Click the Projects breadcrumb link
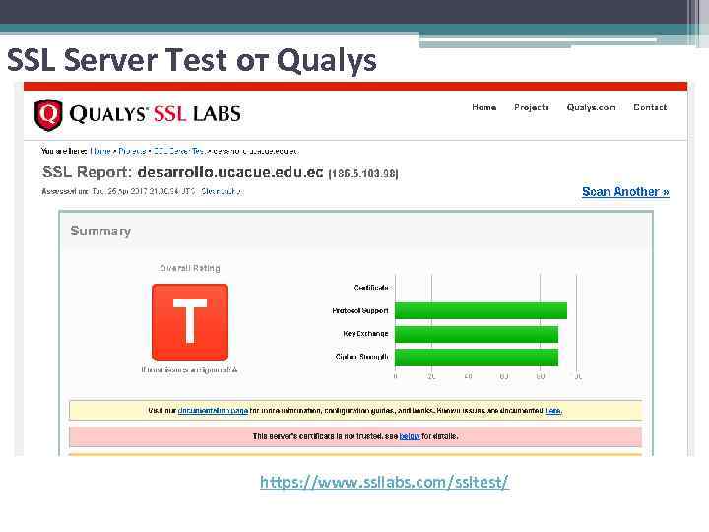Image resolution: width=709 pixels, height=532 pixels. (132, 151)
